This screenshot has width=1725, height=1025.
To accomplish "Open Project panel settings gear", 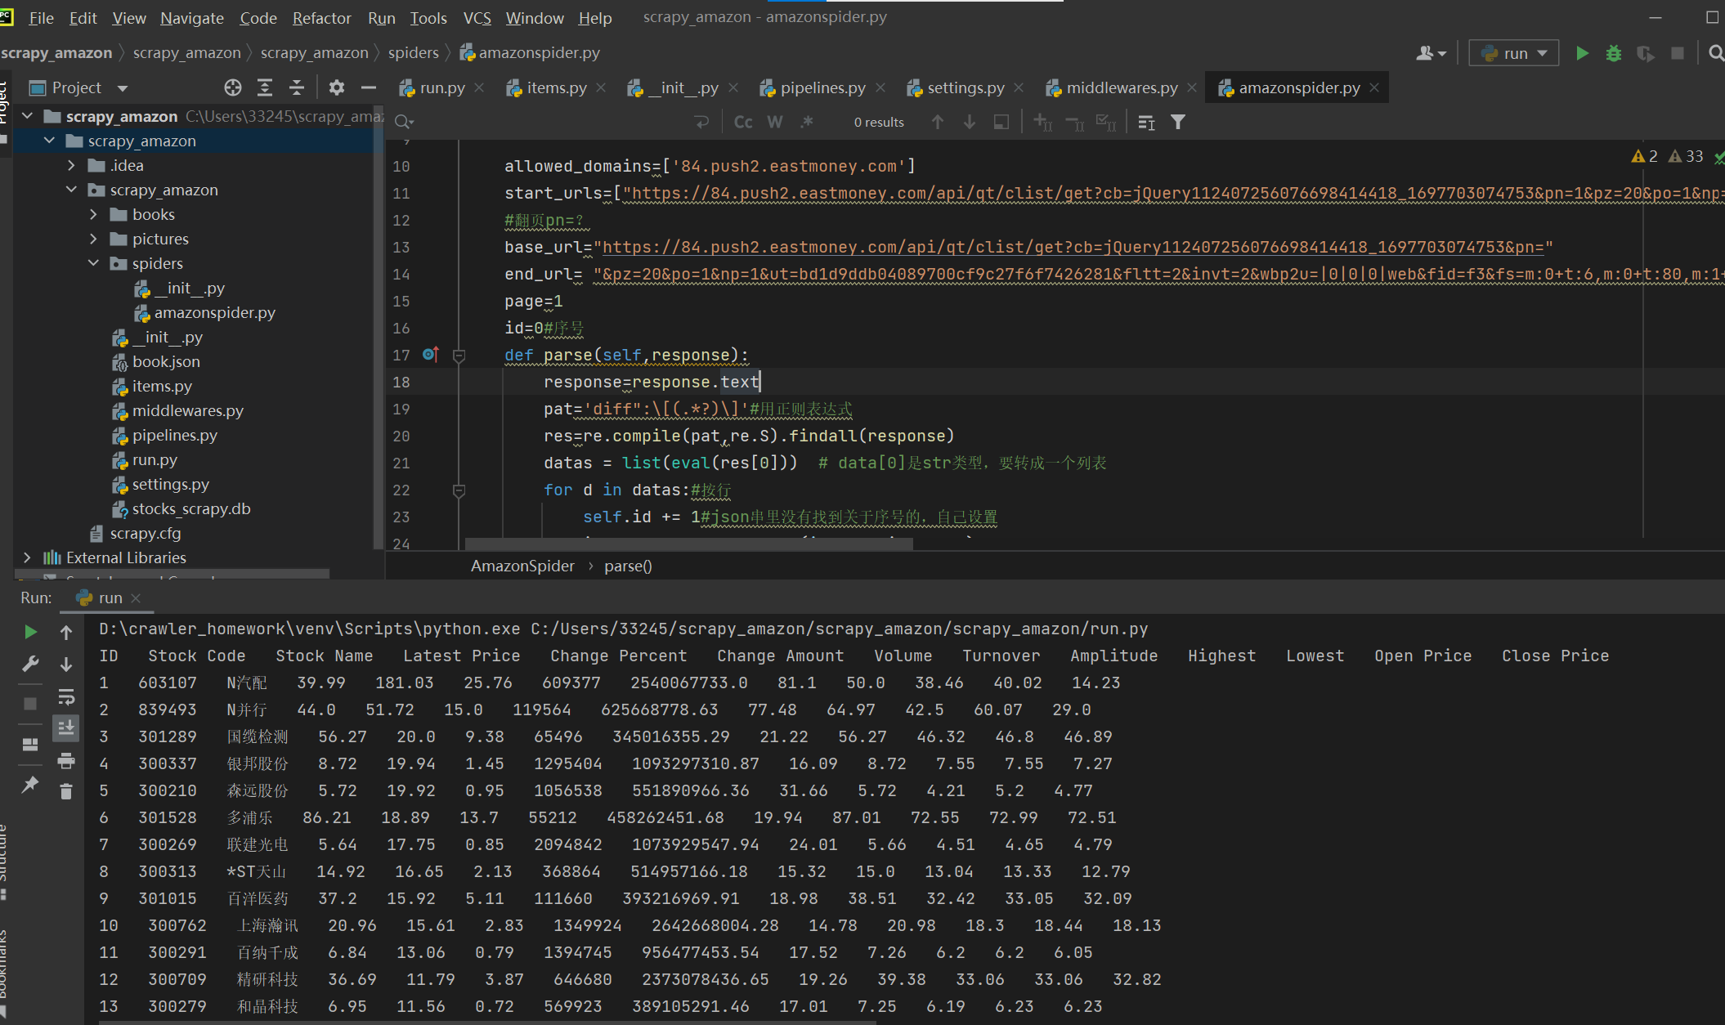I will pos(337,87).
